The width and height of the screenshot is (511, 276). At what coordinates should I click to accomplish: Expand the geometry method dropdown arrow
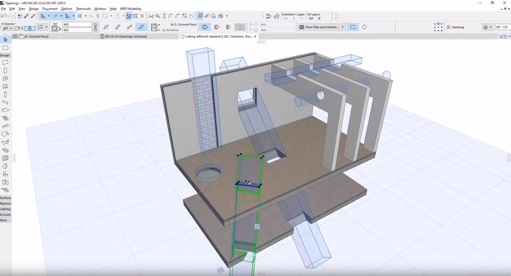46,27
